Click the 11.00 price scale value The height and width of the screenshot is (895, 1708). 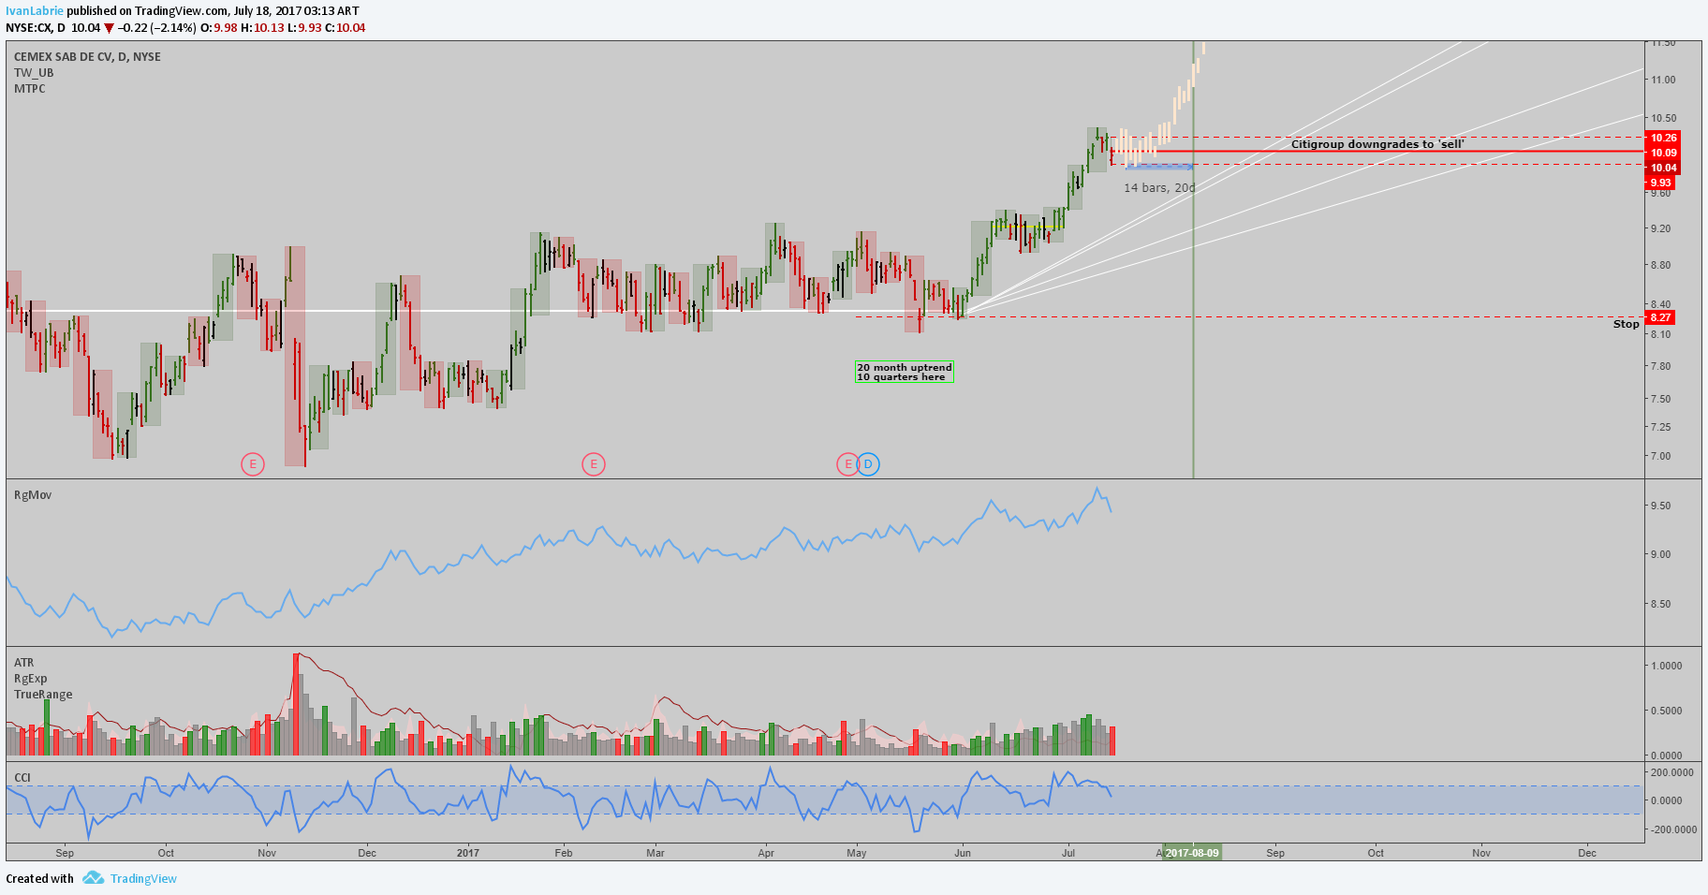pyautogui.click(x=1664, y=81)
